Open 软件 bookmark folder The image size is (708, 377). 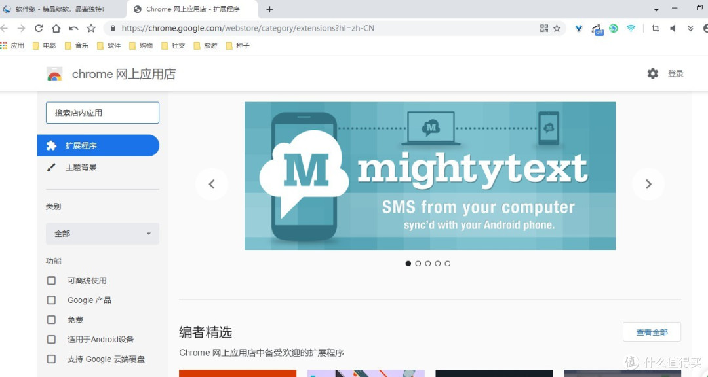click(109, 46)
